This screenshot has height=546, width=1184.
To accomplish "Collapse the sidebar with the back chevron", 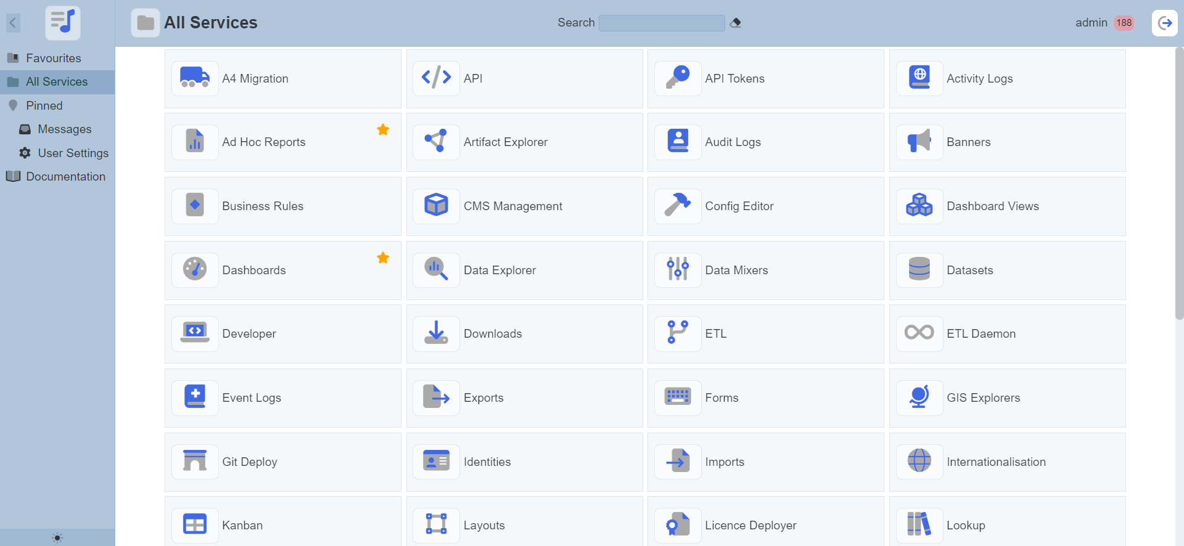I will click(x=13, y=23).
